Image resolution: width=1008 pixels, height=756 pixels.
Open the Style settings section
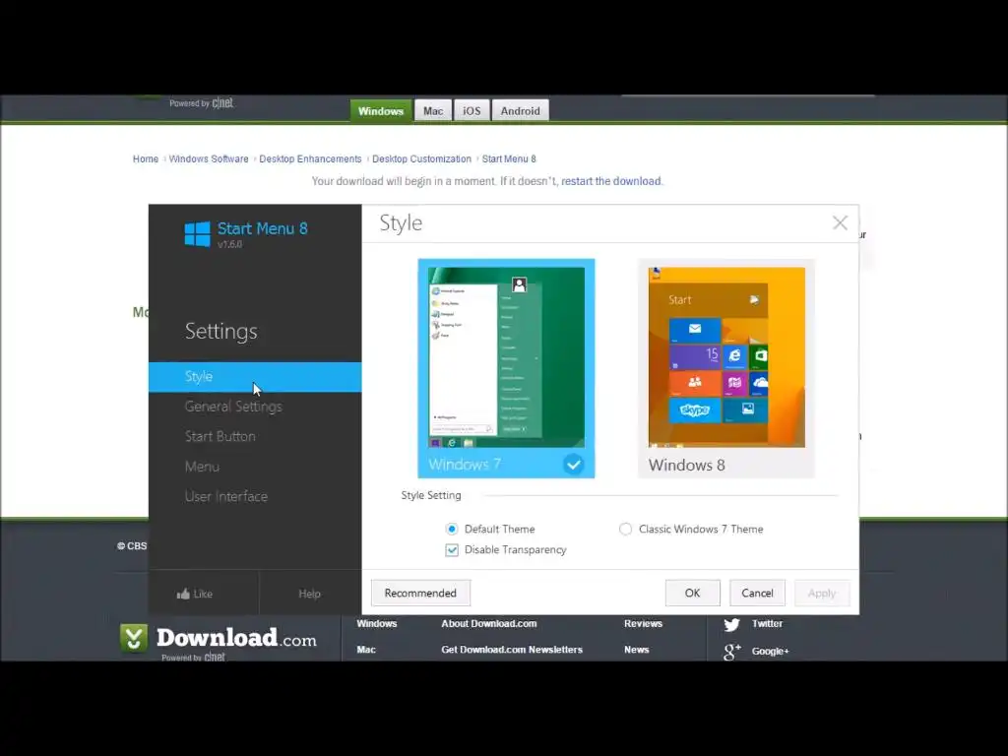click(255, 377)
